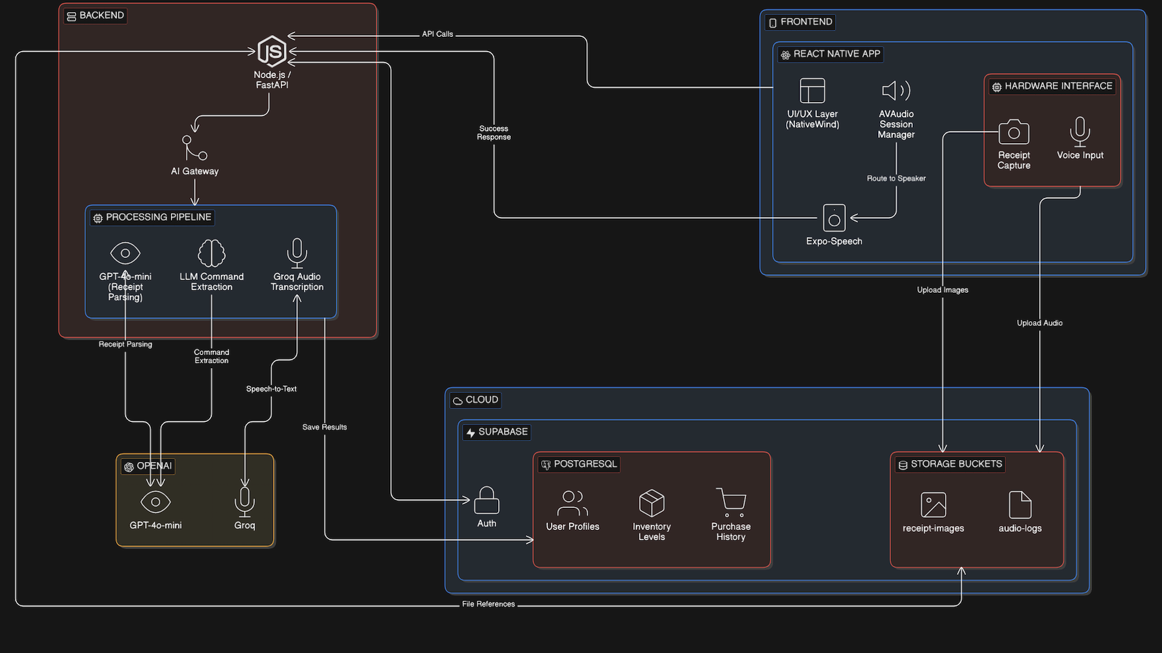Click the Auth padlock icon
Image resolution: width=1162 pixels, height=653 pixels.
tap(487, 500)
